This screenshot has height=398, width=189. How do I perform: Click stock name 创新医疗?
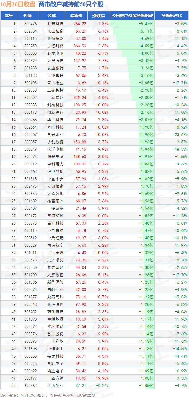tap(55, 112)
